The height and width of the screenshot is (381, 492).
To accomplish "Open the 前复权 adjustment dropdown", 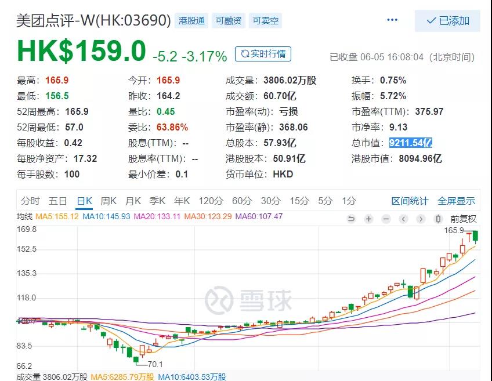I will tap(463, 219).
